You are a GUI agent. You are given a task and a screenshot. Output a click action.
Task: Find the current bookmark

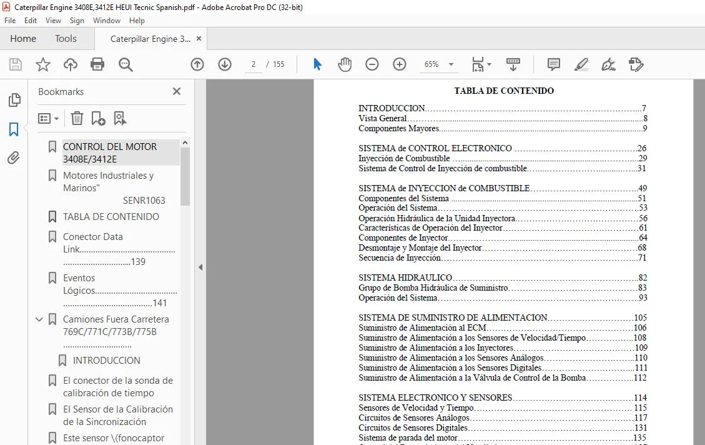point(120,118)
